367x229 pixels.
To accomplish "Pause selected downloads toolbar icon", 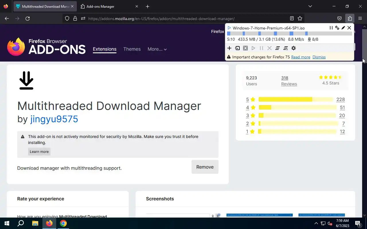I will click(x=261, y=48).
